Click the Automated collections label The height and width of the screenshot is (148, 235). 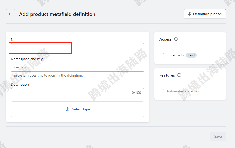coord(184,91)
